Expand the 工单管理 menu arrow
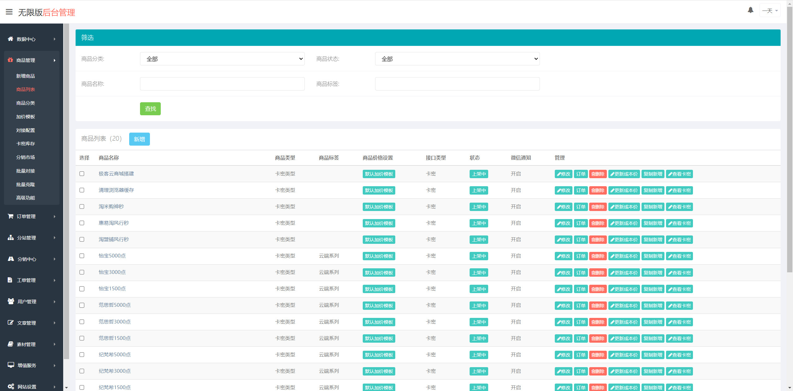This screenshot has height=391, width=793. (55, 280)
